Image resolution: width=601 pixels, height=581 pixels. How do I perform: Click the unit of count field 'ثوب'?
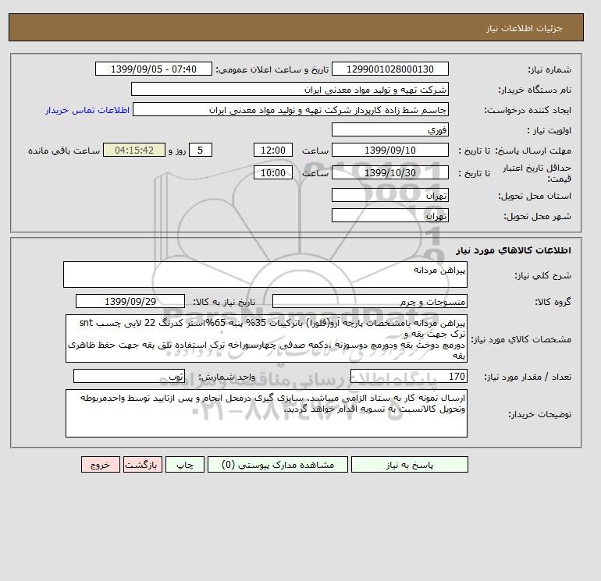click(x=129, y=376)
